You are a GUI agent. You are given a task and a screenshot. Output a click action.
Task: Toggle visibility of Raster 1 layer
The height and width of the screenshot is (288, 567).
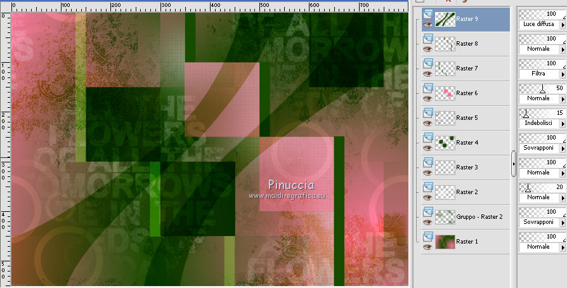pyautogui.click(x=427, y=247)
